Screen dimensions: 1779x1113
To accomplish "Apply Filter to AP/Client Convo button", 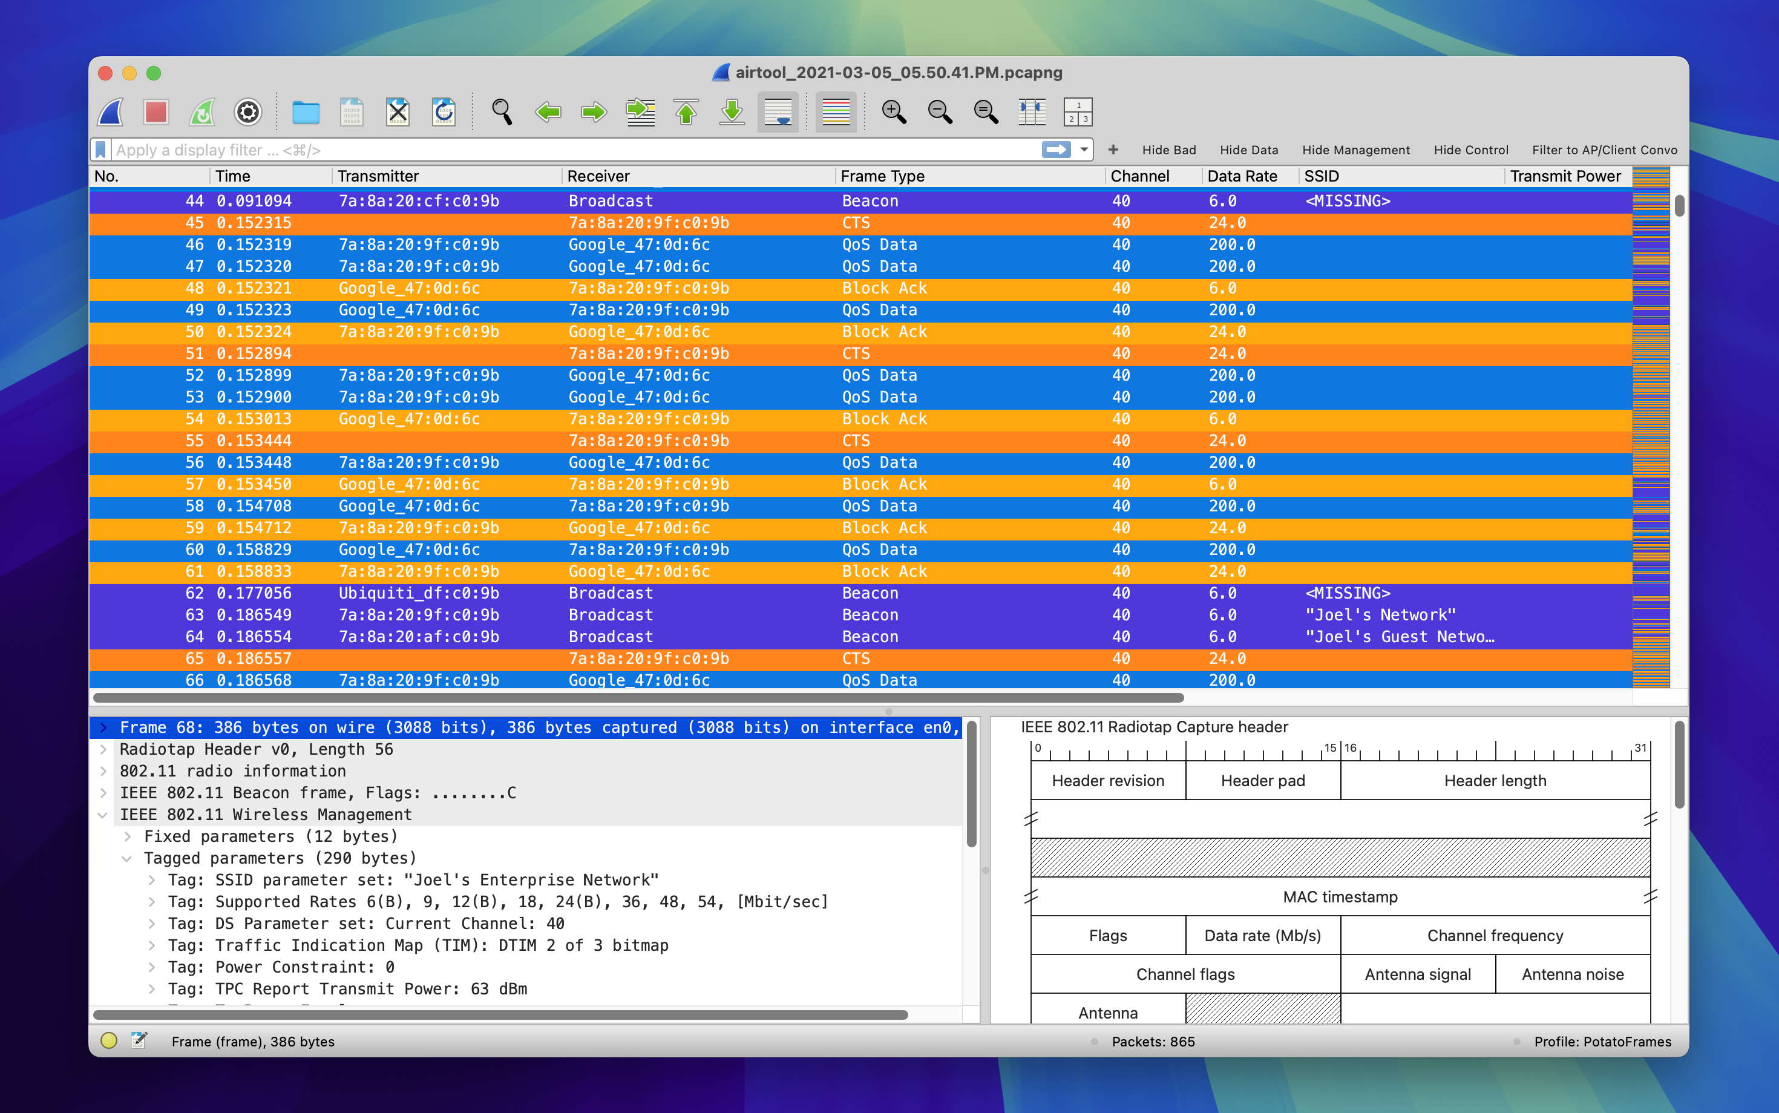I will [1605, 150].
